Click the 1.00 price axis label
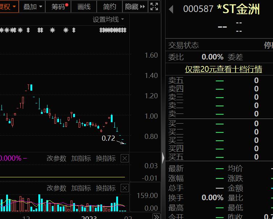The image size is (273, 219). tap(151, 116)
